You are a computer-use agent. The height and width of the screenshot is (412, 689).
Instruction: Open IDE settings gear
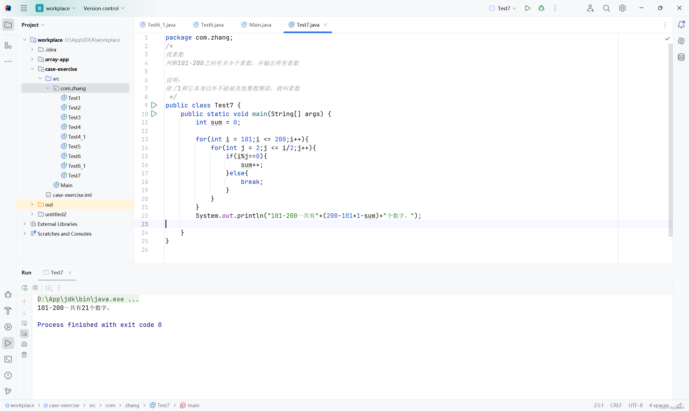(x=623, y=8)
